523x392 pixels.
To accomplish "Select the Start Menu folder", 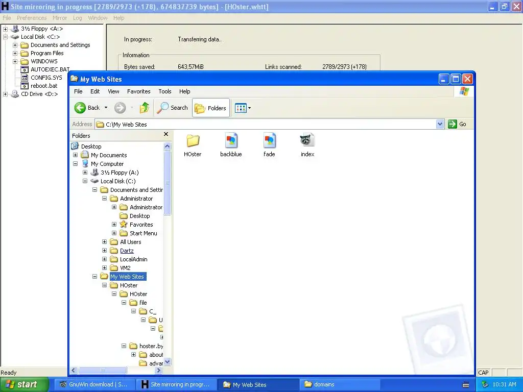I will (143, 233).
